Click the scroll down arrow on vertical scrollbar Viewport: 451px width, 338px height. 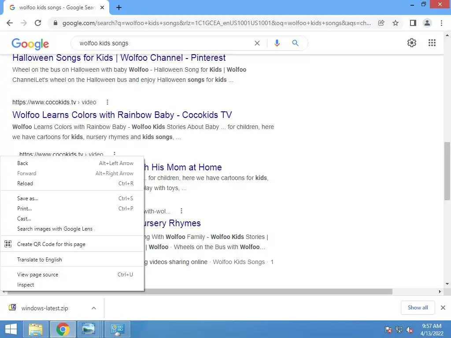(447, 284)
